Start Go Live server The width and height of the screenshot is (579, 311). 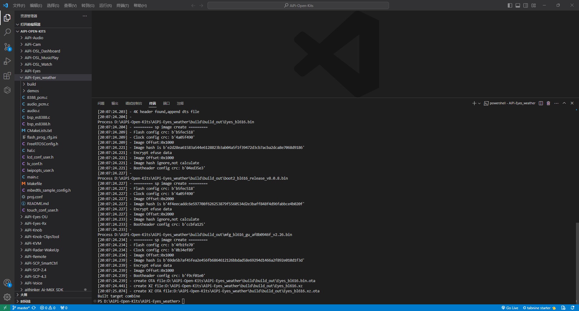(510, 308)
